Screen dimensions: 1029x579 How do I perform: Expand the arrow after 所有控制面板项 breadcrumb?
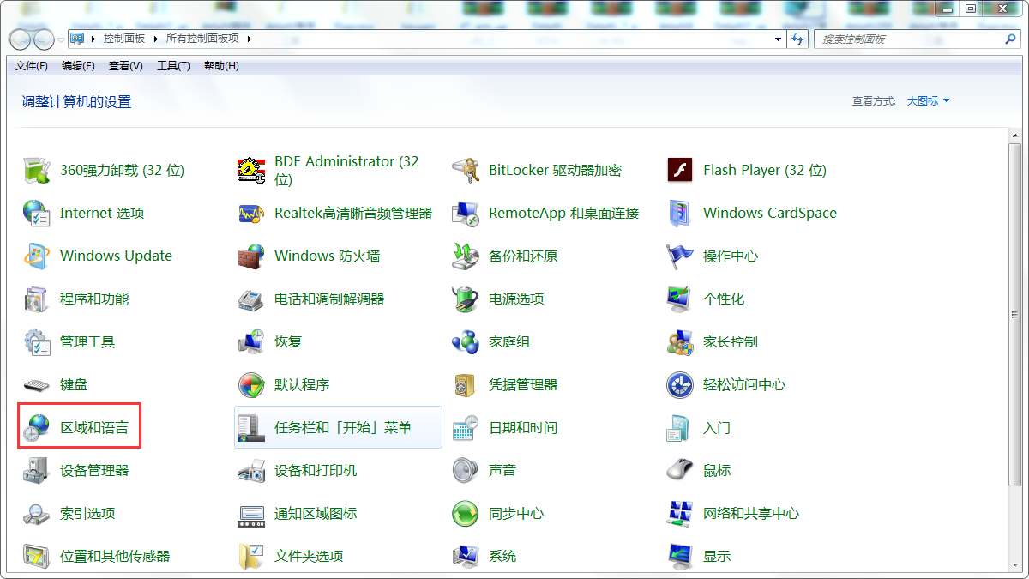pos(249,39)
